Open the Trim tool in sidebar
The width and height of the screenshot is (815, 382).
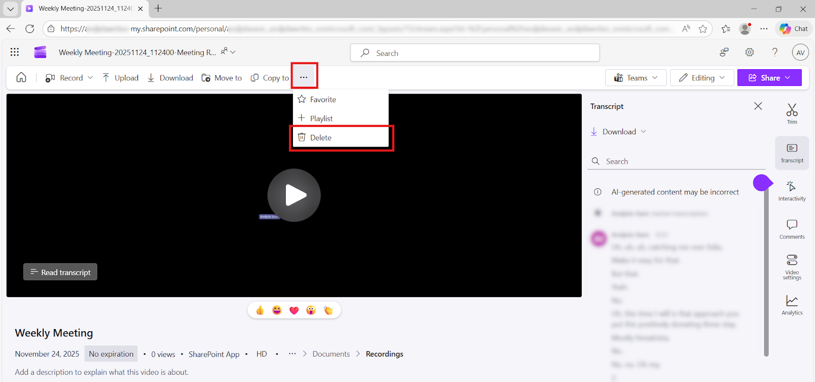point(792,113)
